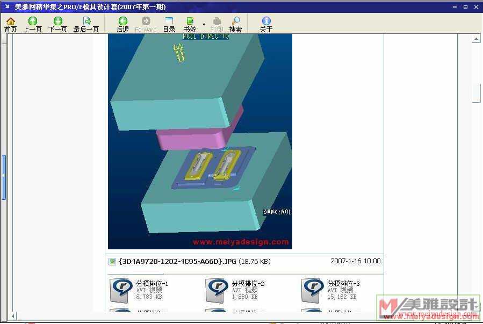483x324 pixels.
Task: Open the 分模排位-3 AVI video
Action: click(x=331, y=290)
